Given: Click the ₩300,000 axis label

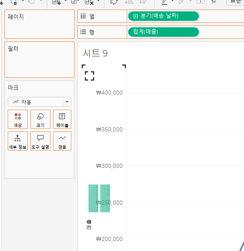Looking at the screenshot, I should 109,166.
